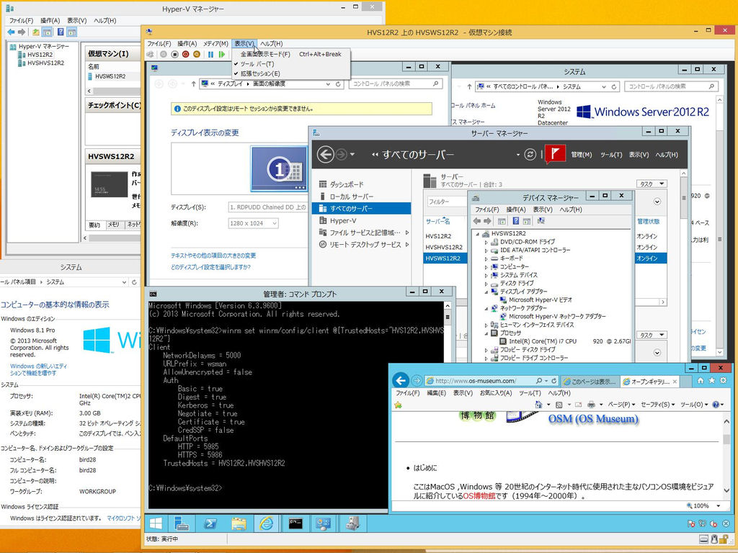Viewport: 738px width, 553px height.
Task: Open 管理(M) menu in Server Manager
Action: pos(582,155)
